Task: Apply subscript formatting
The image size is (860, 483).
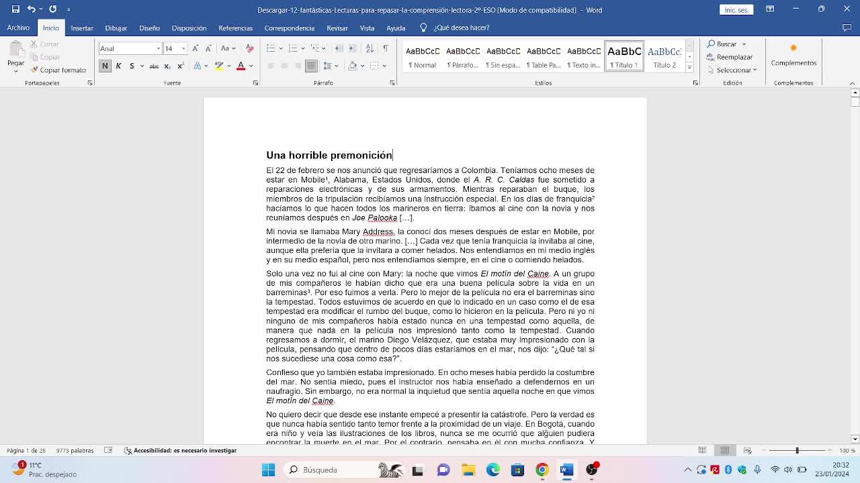Action: [x=167, y=66]
